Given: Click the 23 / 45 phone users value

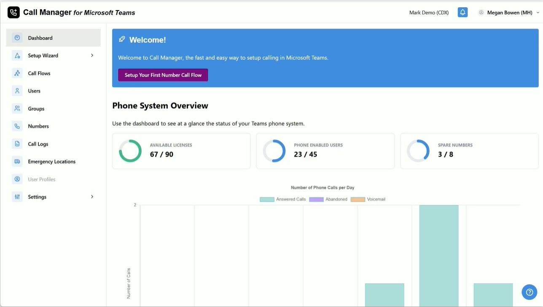Looking at the screenshot, I should tap(306, 155).
